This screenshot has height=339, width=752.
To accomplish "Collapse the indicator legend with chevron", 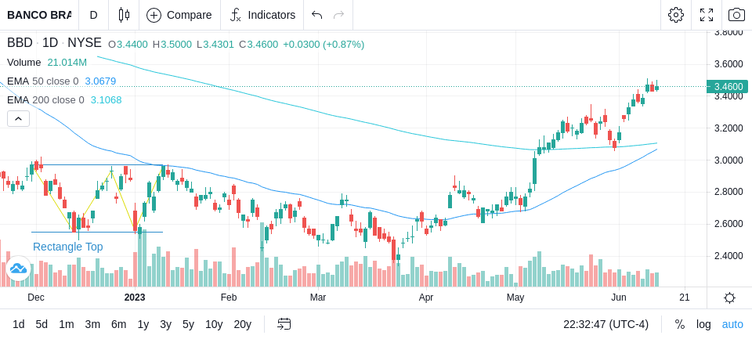I will [18, 118].
